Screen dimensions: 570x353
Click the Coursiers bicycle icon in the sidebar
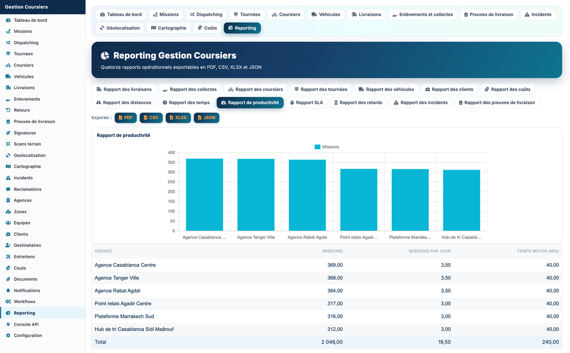(x=8, y=65)
